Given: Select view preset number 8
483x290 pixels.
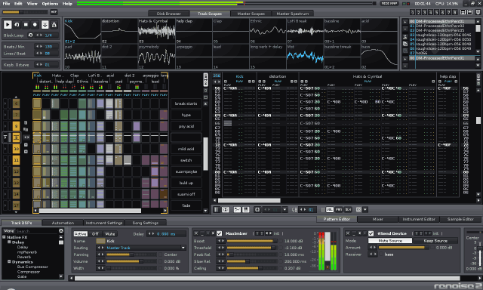Looking at the screenshot, I should tap(454, 12).
